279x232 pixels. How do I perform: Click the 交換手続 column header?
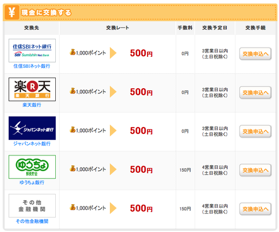click(255, 28)
